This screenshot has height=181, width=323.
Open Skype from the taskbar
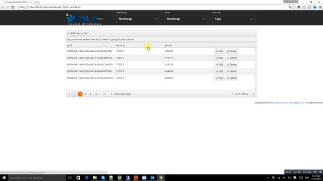103,177
